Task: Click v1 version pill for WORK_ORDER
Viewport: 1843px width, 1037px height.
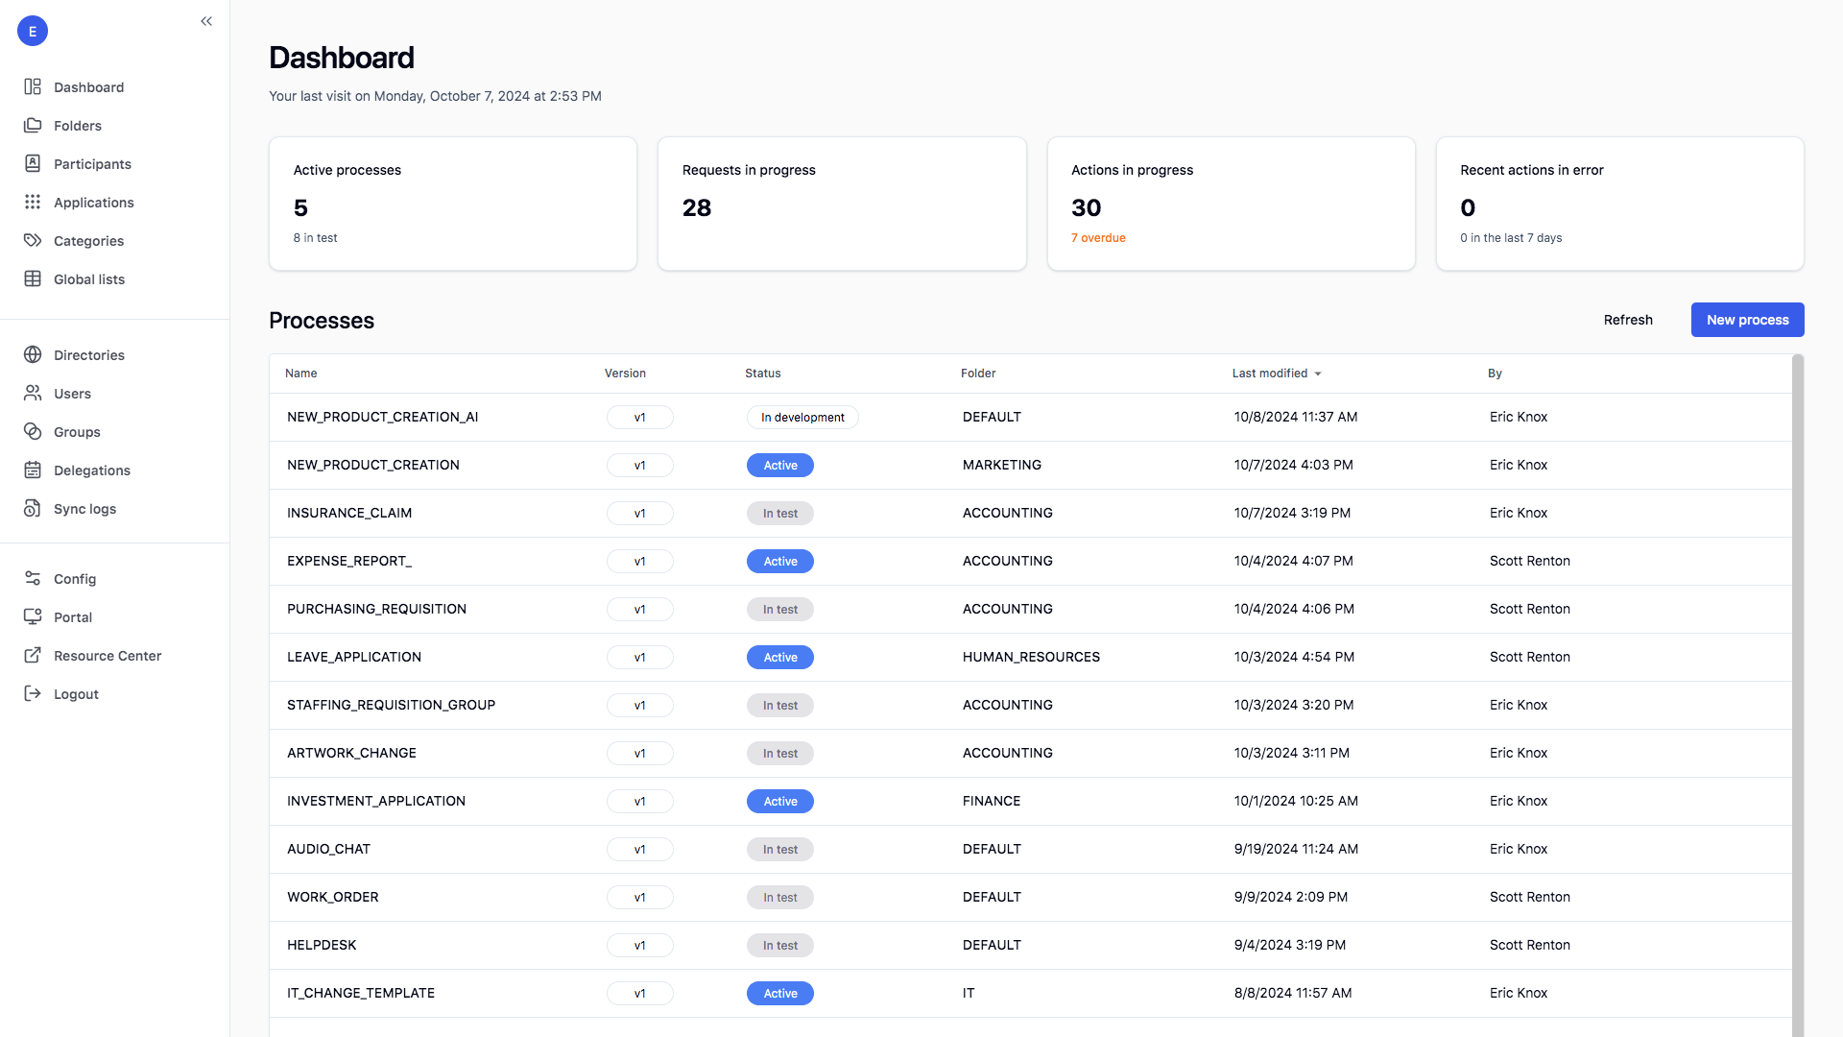Action: coord(639,898)
